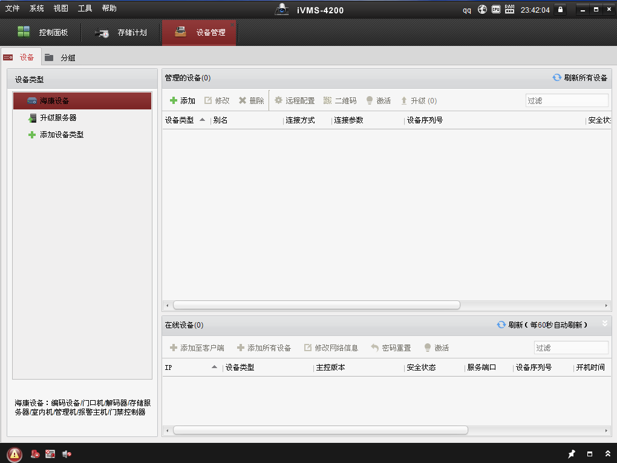Focus the managed devices 过滤 field
617x463 pixels.
point(567,100)
